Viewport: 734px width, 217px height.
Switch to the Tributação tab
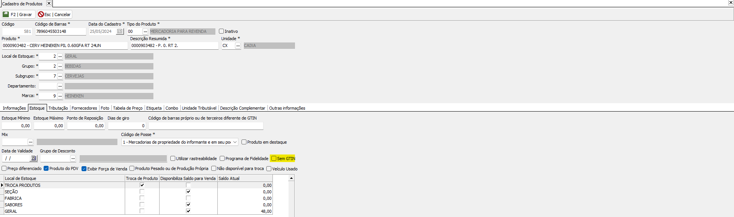(58, 108)
